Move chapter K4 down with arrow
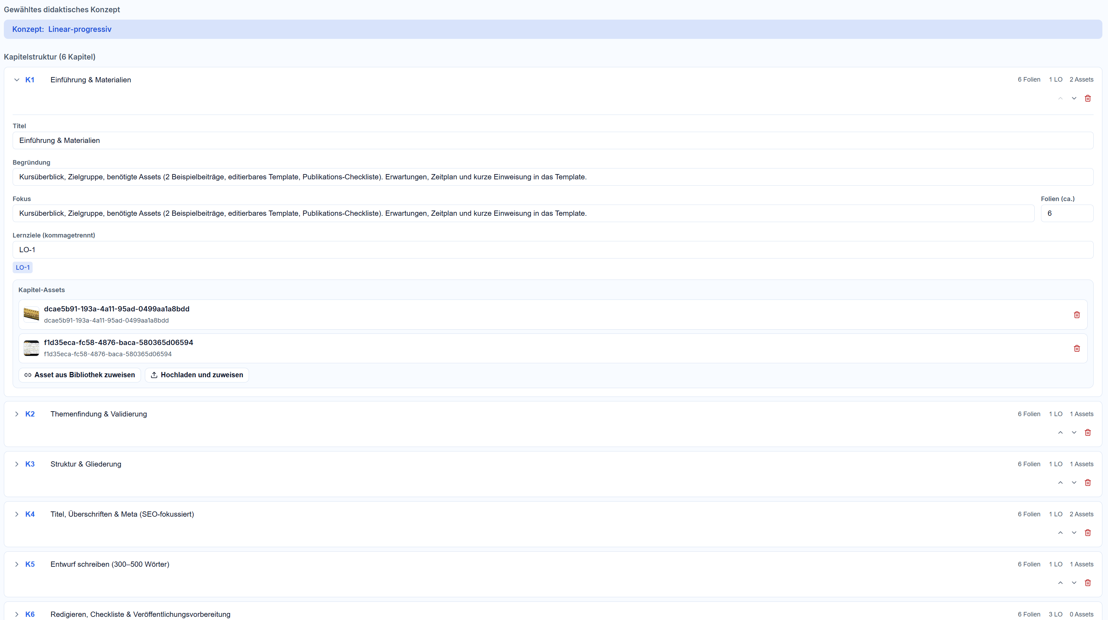Viewport: 1108px width, 620px height. pos(1074,533)
